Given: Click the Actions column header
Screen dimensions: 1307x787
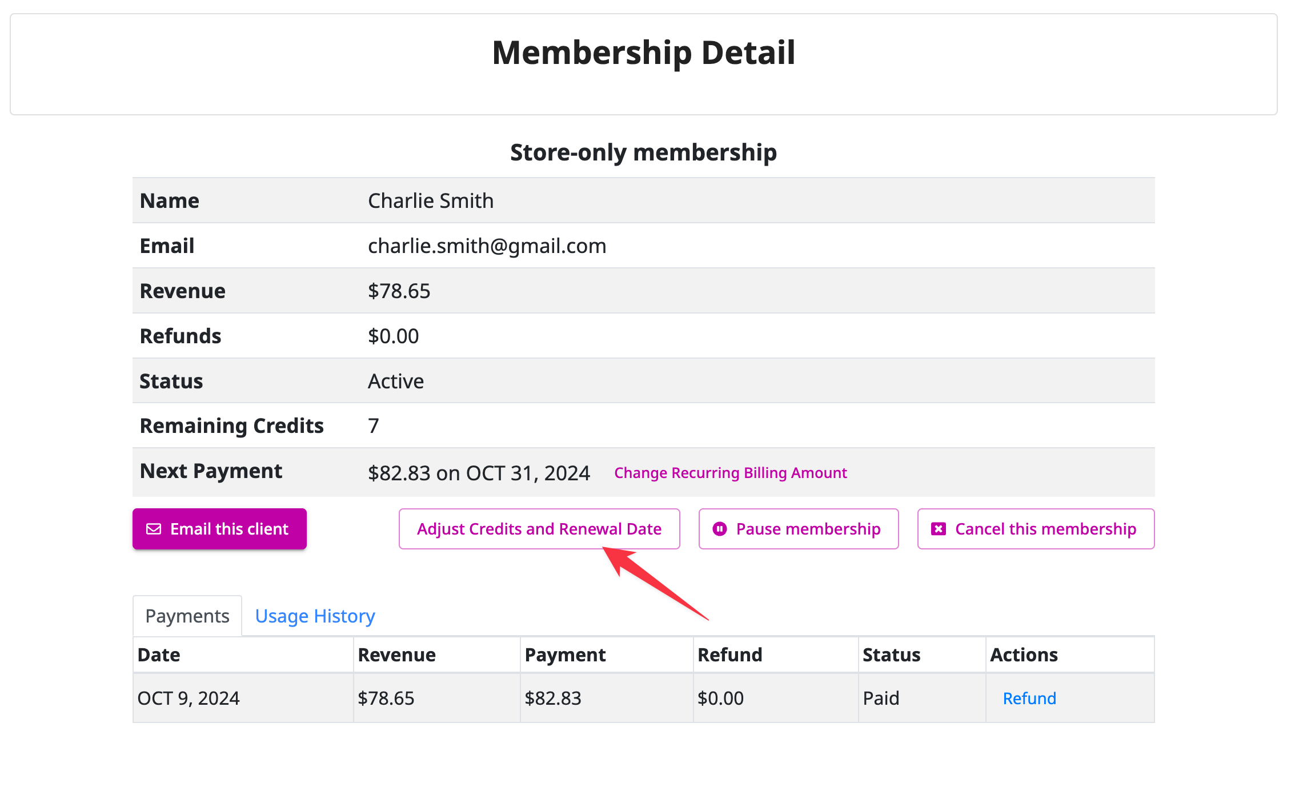Looking at the screenshot, I should tap(1024, 655).
